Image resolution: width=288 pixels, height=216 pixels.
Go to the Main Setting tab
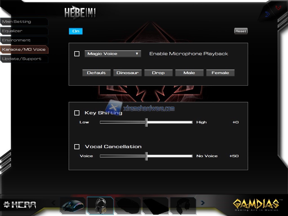click(x=24, y=22)
